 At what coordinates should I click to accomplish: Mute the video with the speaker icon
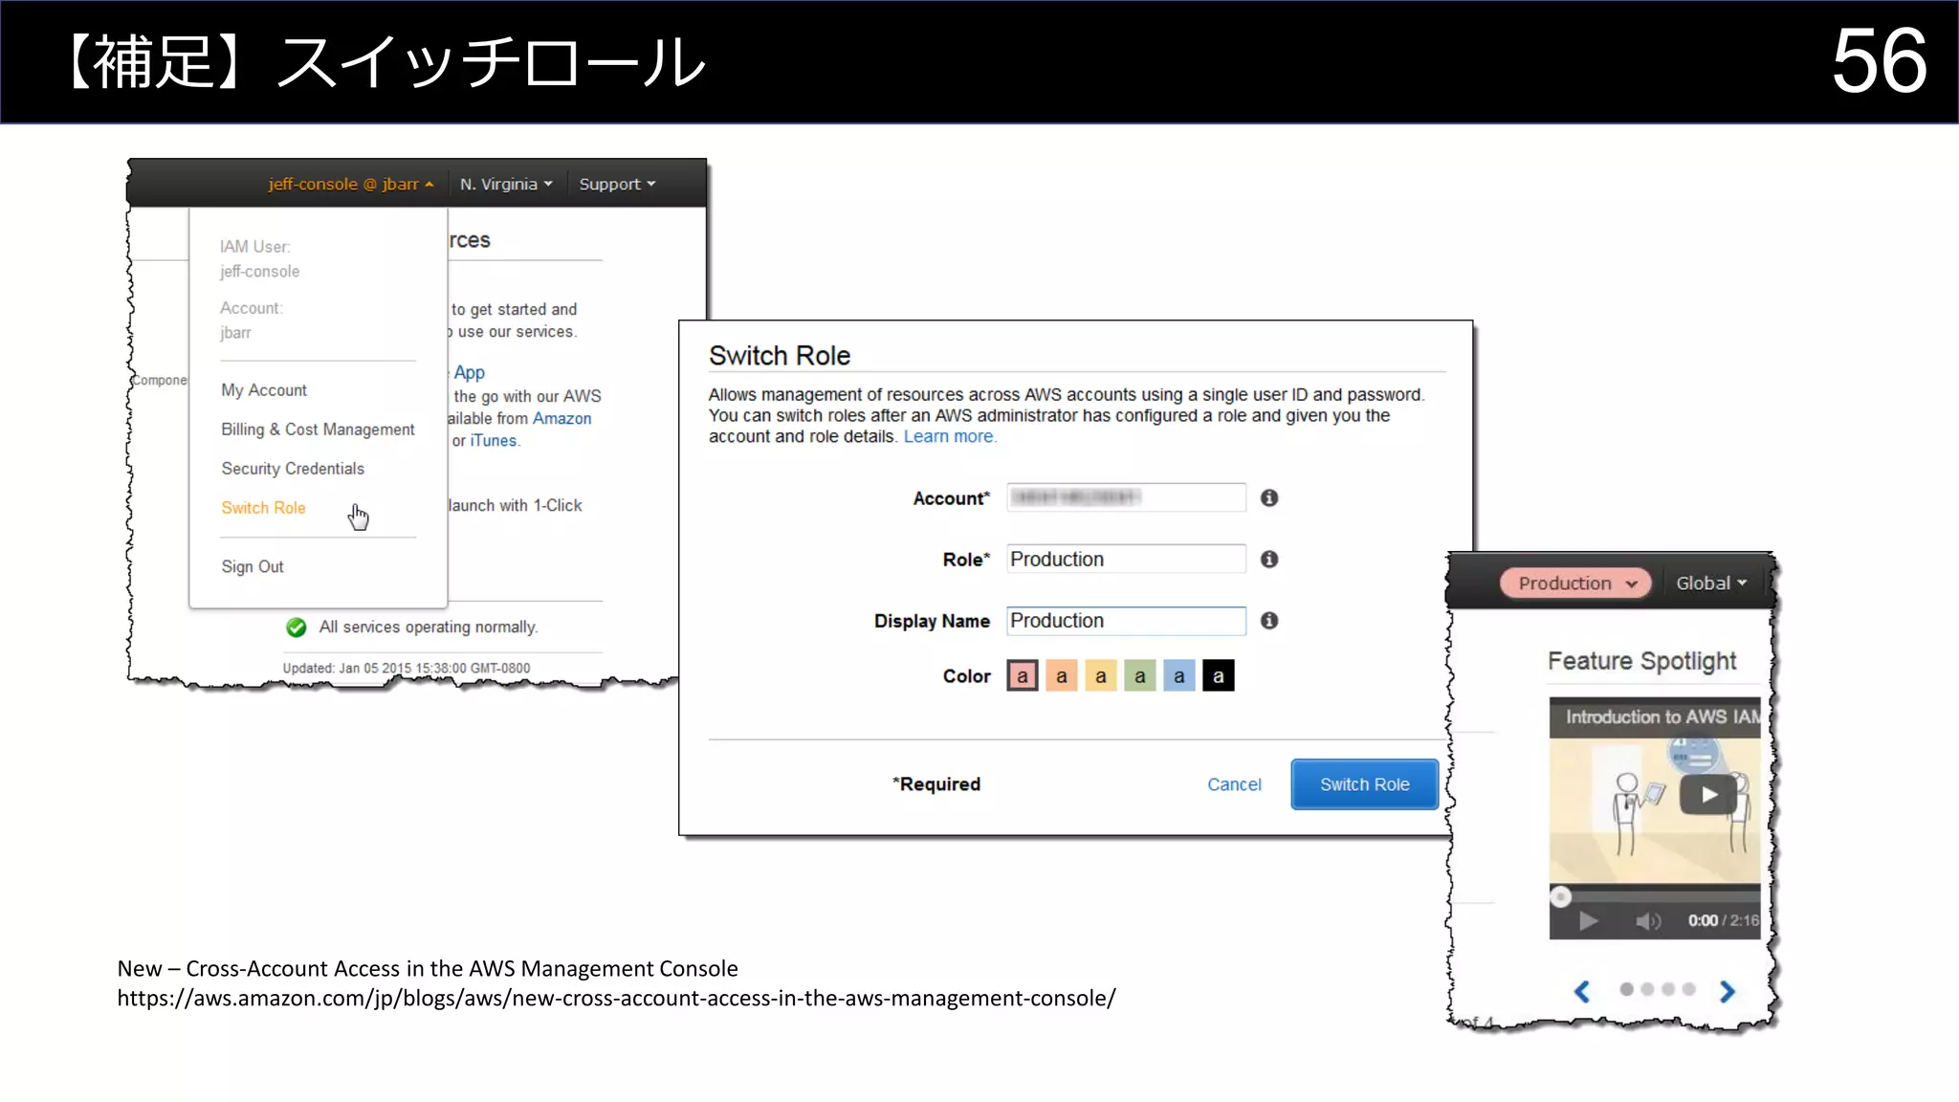[1647, 920]
